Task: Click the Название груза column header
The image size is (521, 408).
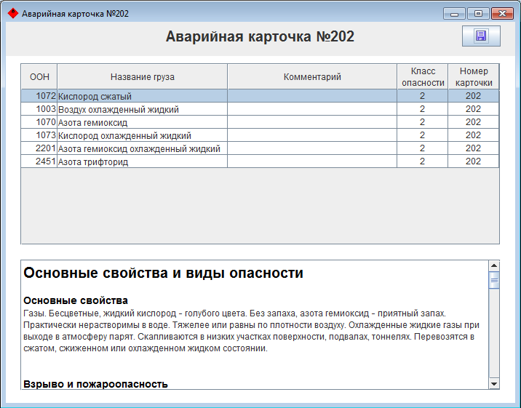Action: (142, 76)
